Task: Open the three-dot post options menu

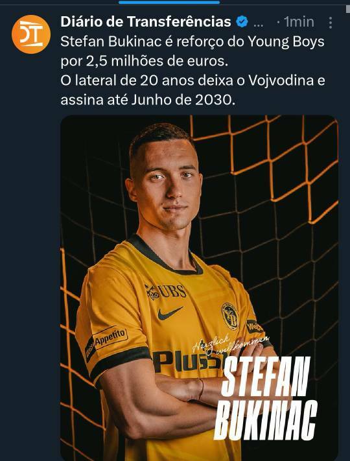Action: 331,23
